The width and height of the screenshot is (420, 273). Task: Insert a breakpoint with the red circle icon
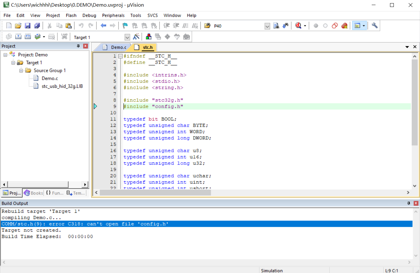coord(316,26)
